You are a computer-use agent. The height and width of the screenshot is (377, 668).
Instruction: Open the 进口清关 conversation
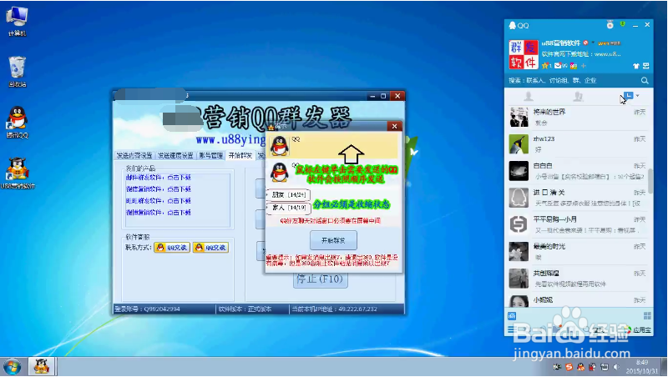click(578, 198)
